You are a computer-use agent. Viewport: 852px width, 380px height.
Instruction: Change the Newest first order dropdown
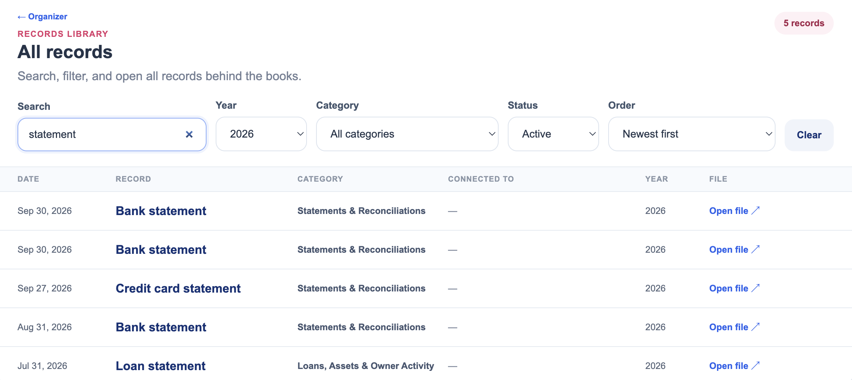point(691,134)
